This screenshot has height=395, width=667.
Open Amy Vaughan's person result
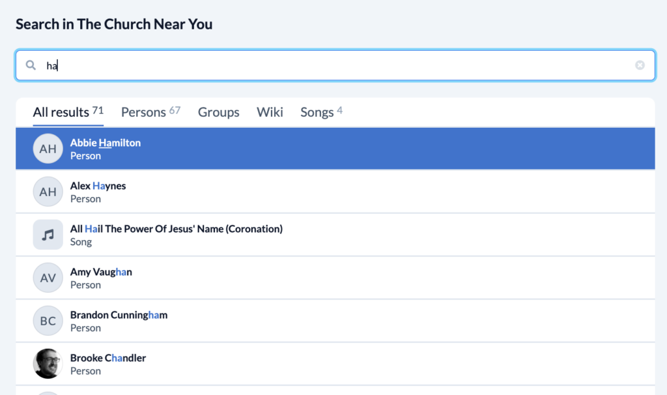(335, 278)
